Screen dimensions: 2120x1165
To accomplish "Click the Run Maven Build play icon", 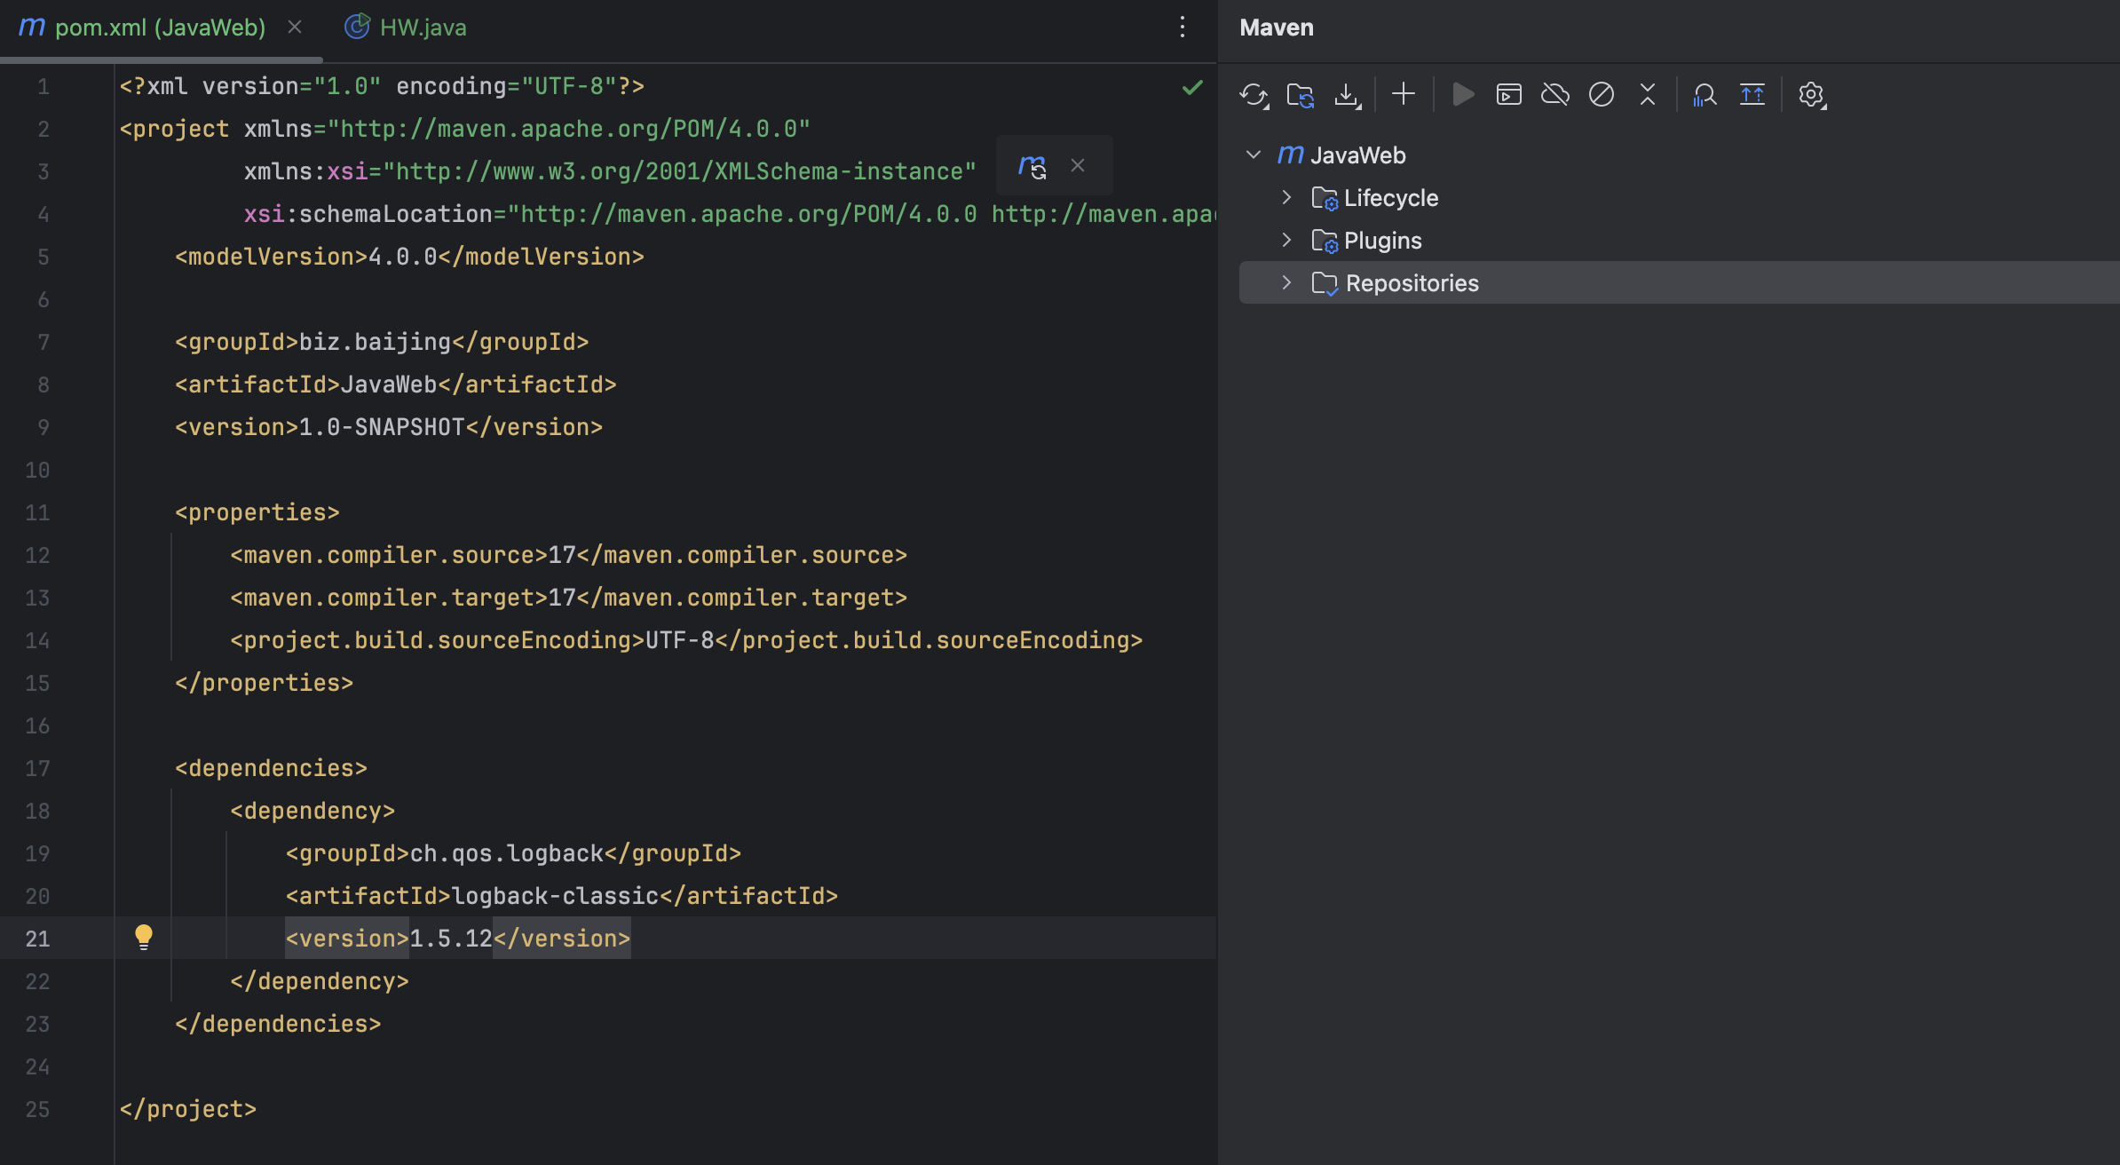I will click(1462, 94).
